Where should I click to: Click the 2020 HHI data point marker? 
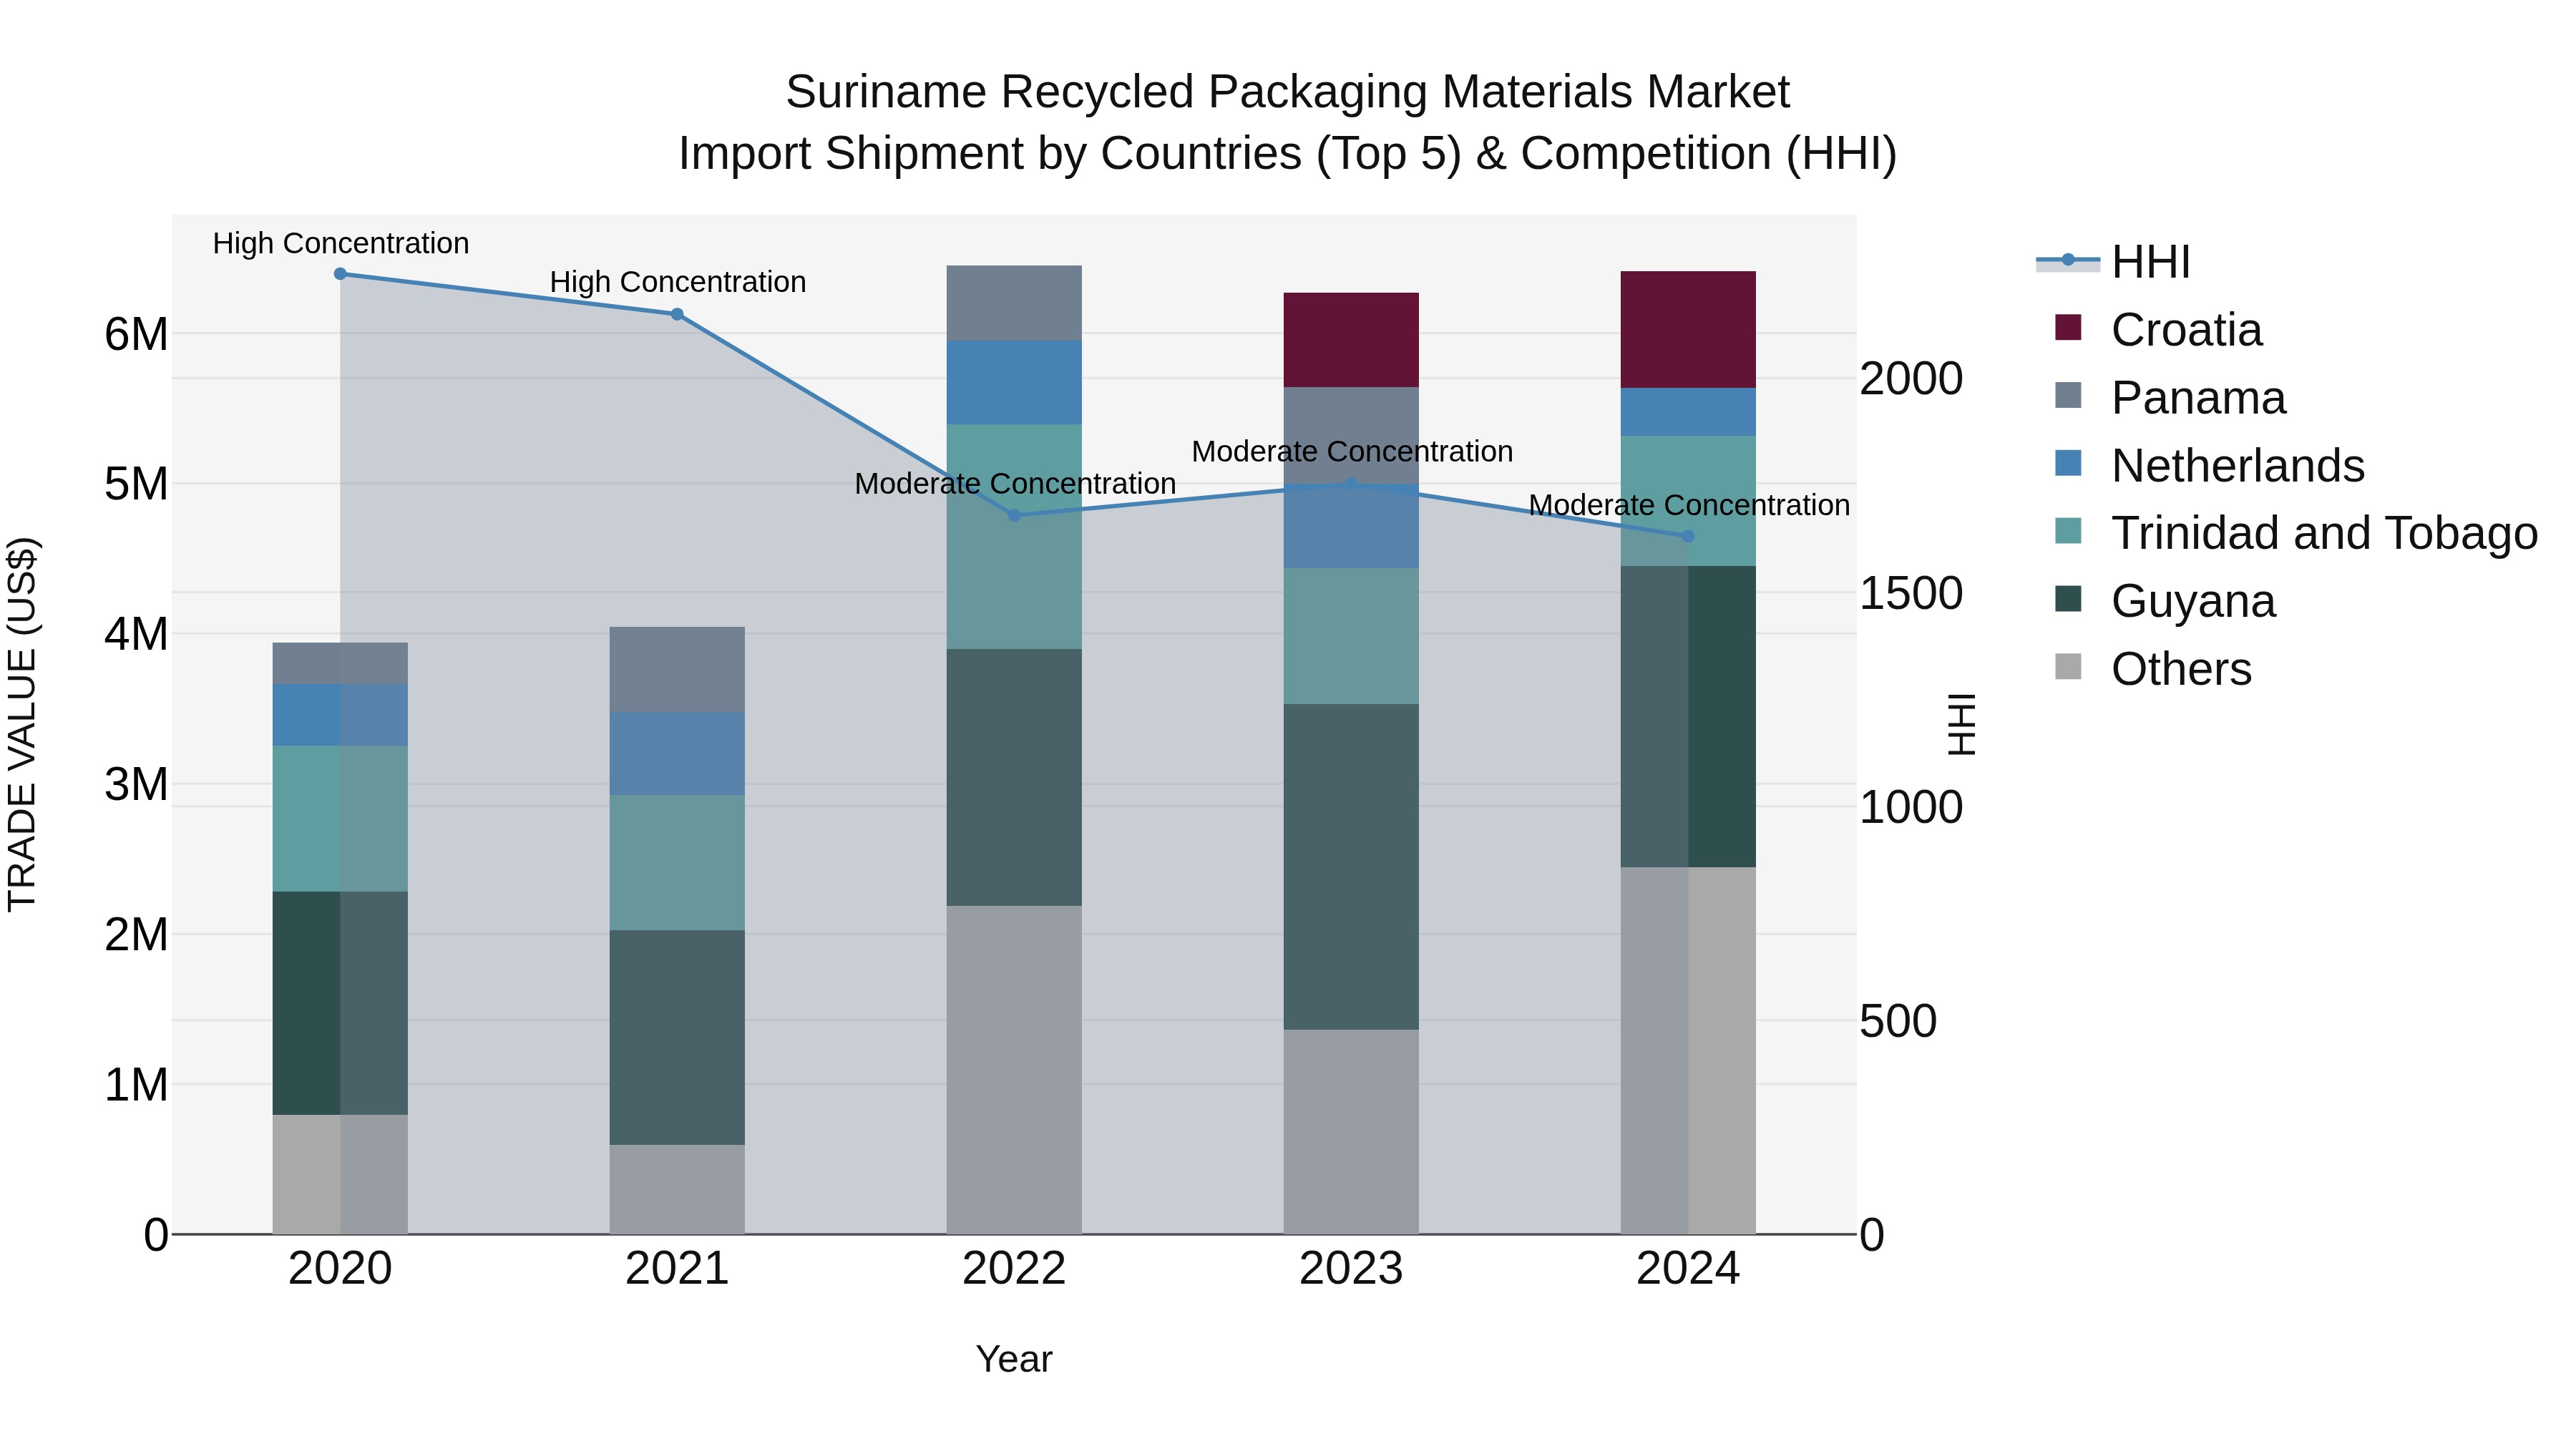coord(340,274)
